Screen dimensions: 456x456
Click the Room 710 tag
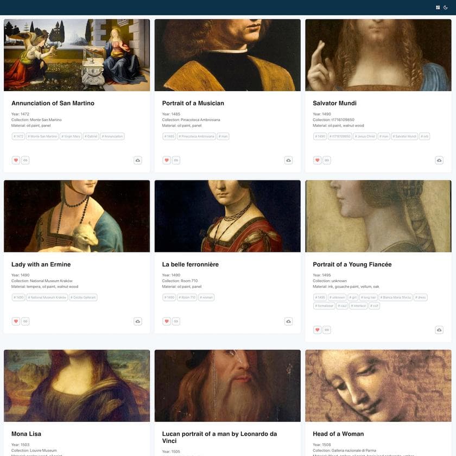click(187, 297)
